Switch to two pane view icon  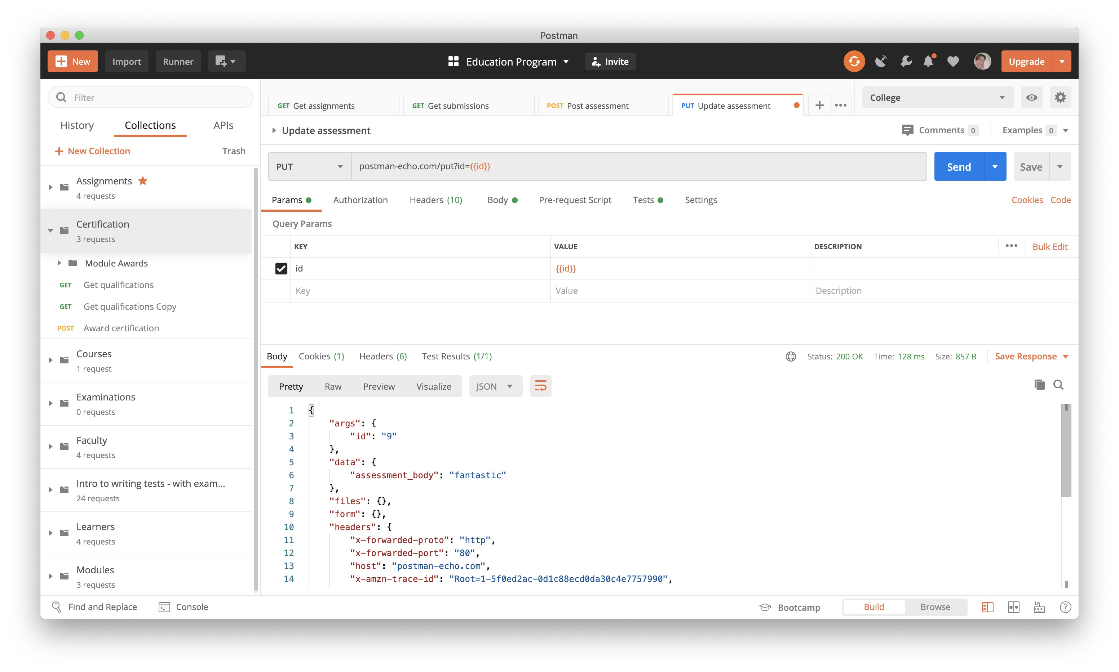tap(1013, 607)
